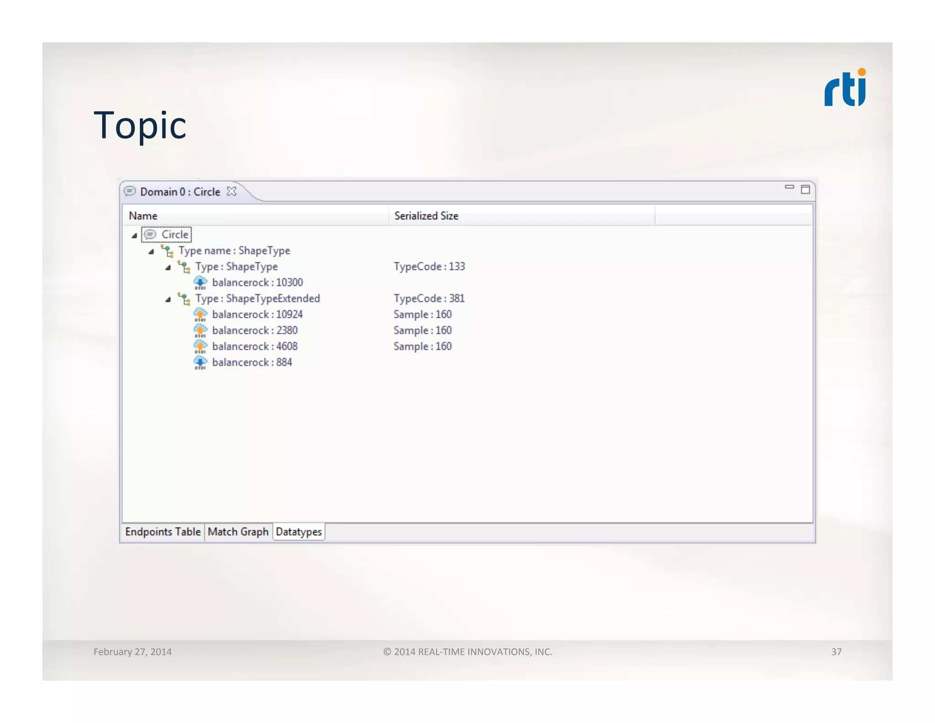Click the writer icon beside balancerock 4608
This screenshot has height=723, width=935.
pos(200,346)
